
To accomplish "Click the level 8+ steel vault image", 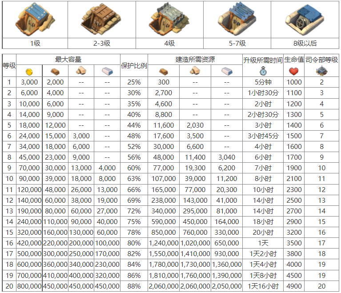I will (305, 20).
